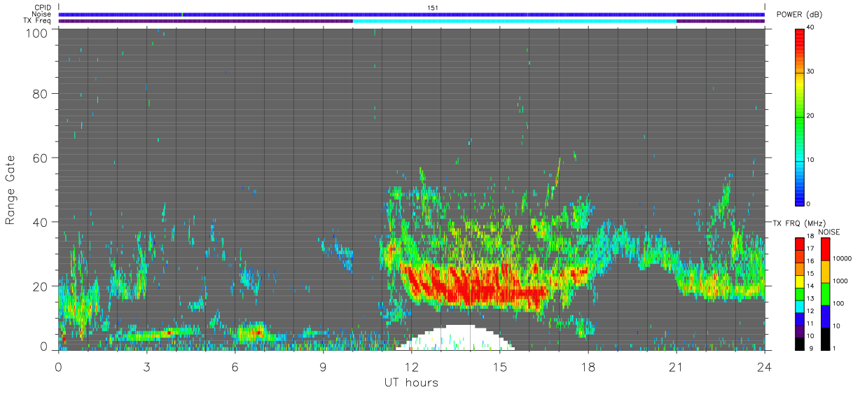Click the white dome region near 13.5 UT
This screenshot has height=397, width=860.
457,338
